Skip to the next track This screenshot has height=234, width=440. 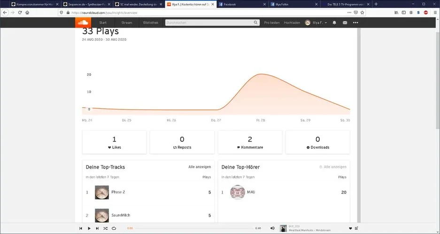coord(97,228)
